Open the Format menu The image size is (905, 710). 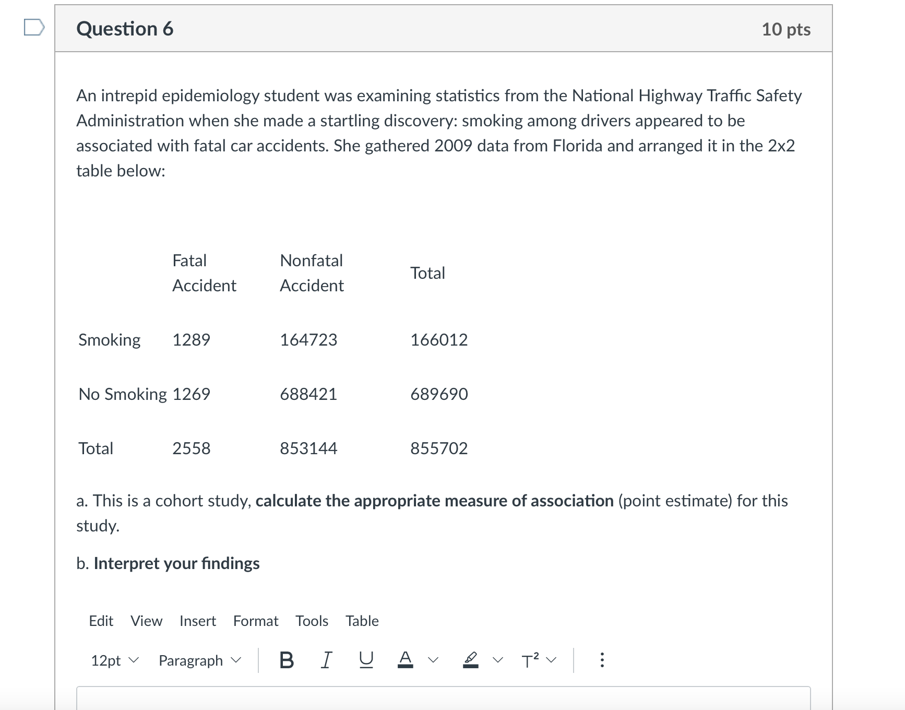coord(256,621)
